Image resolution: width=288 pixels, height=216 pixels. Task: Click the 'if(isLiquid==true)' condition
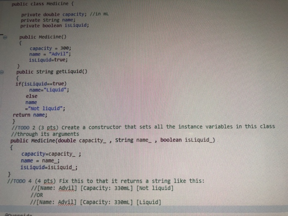coord(41,84)
